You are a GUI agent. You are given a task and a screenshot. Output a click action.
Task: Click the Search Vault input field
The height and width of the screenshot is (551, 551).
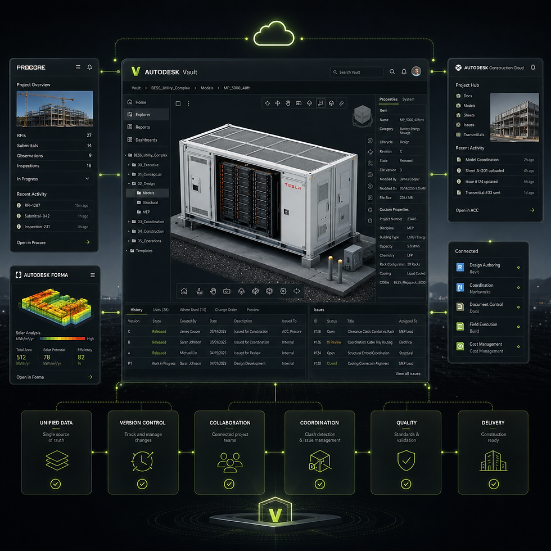click(x=356, y=72)
